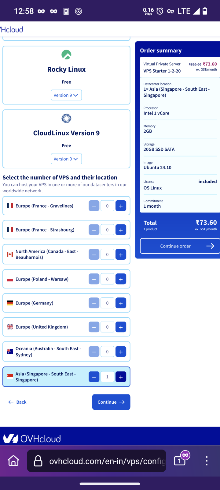Tap the browser address bar URL

pyautogui.click(x=107, y=461)
